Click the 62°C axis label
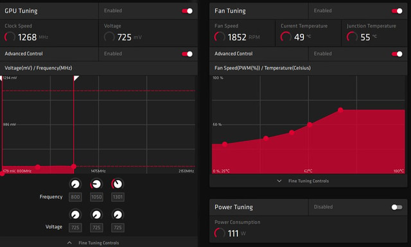The image size is (411, 247). click(x=308, y=171)
